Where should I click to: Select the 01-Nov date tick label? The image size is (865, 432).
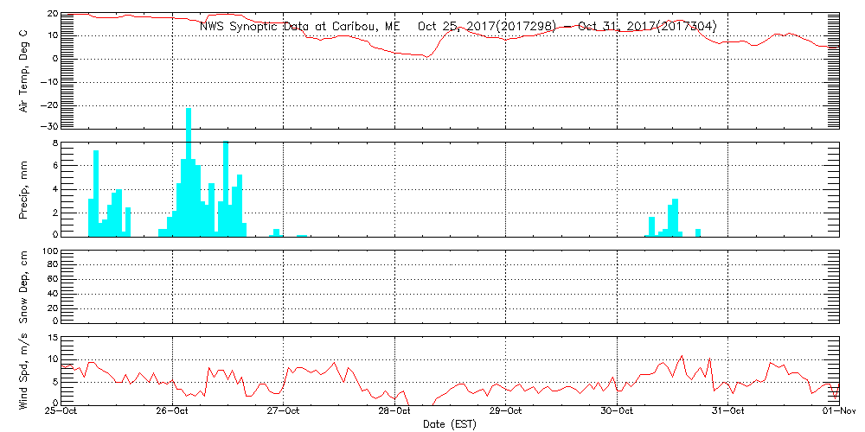coord(837,412)
